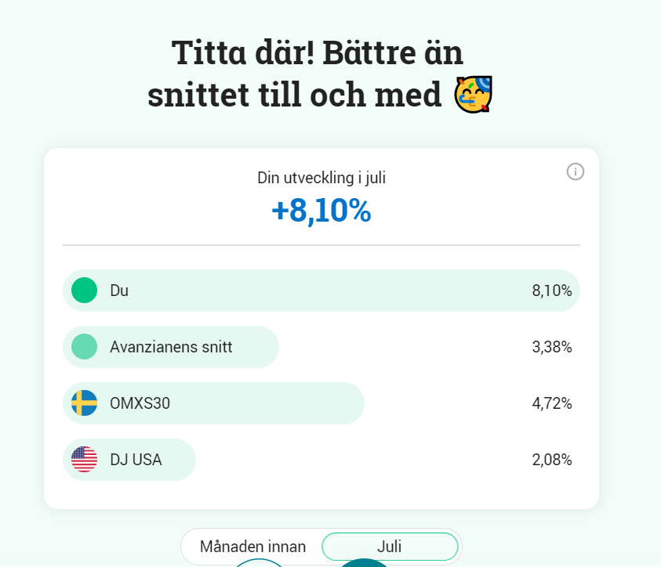Select the Avanzianens snitt label
The height and width of the screenshot is (567, 661).
point(171,347)
